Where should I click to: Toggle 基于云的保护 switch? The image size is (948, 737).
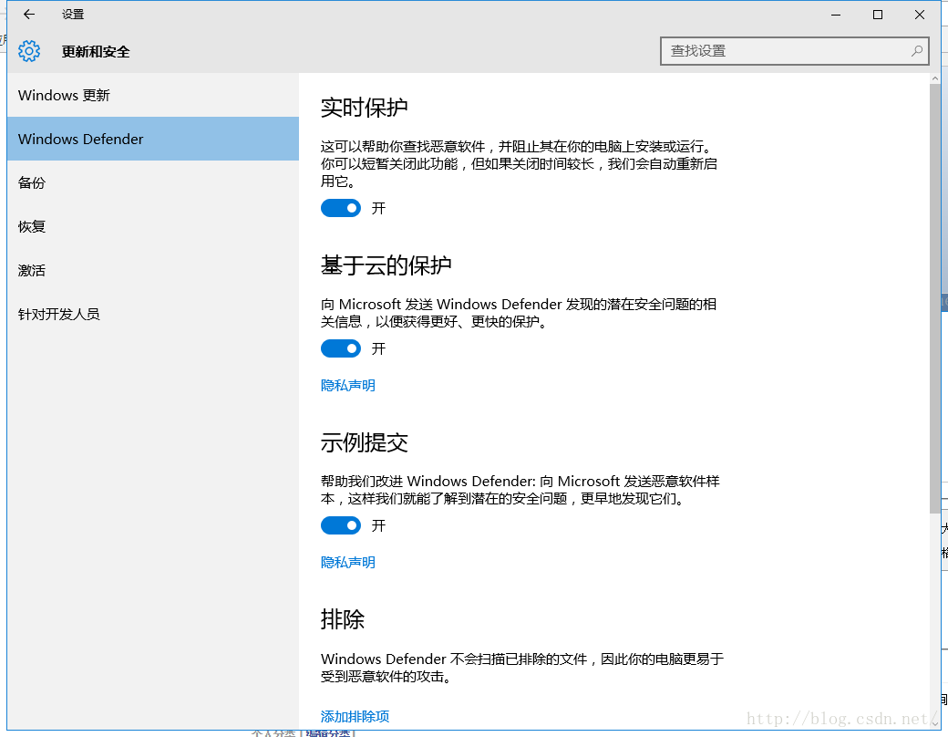click(340, 348)
